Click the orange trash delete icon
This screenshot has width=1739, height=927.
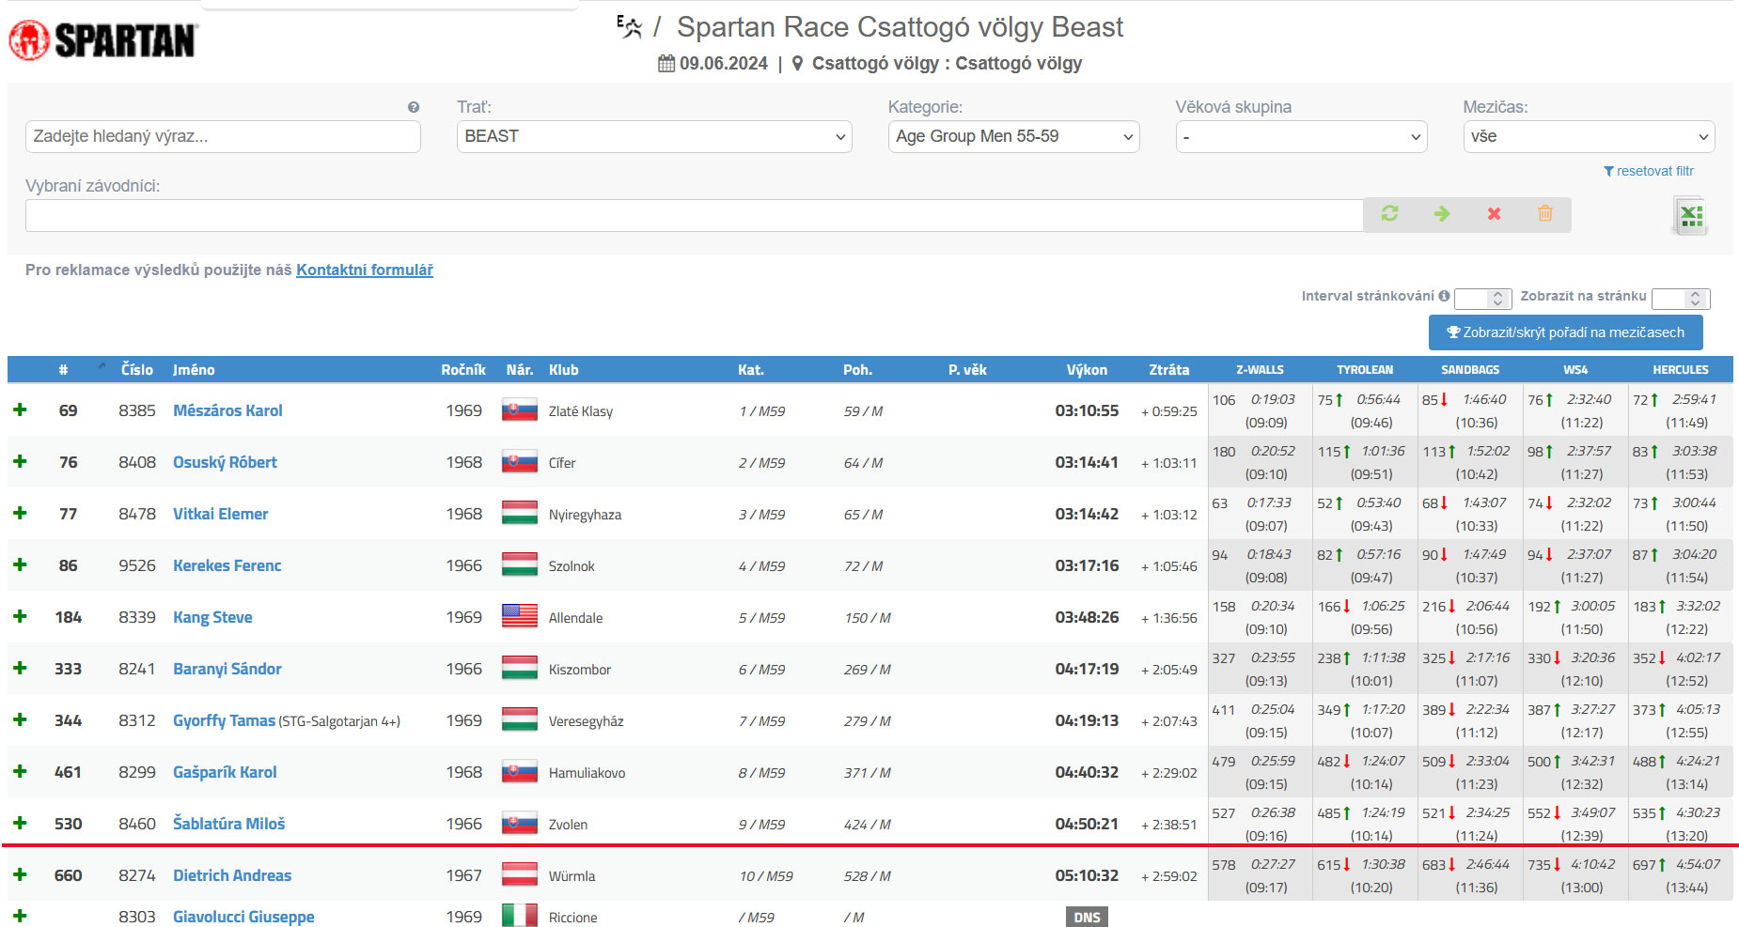[x=1545, y=214]
